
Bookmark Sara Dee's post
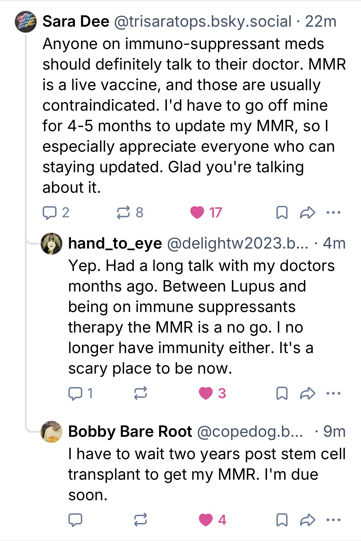pyautogui.click(x=282, y=212)
